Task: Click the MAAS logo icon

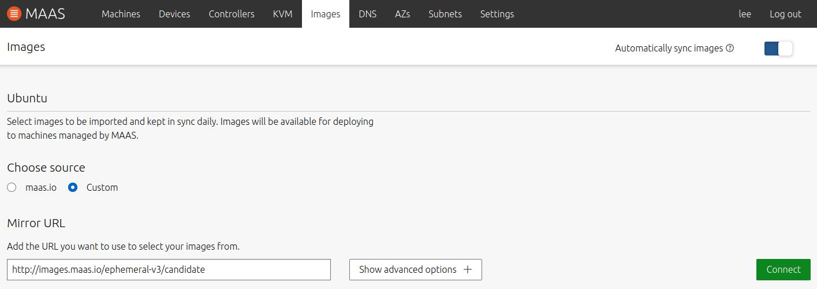Action: (x=14, y=13)
